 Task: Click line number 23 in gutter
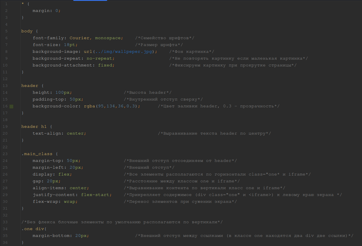(6, 154)
